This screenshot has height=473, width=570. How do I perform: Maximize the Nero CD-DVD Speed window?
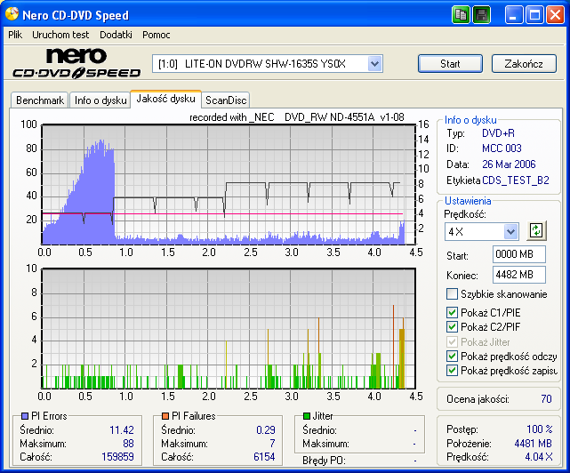tap(534, 15)
